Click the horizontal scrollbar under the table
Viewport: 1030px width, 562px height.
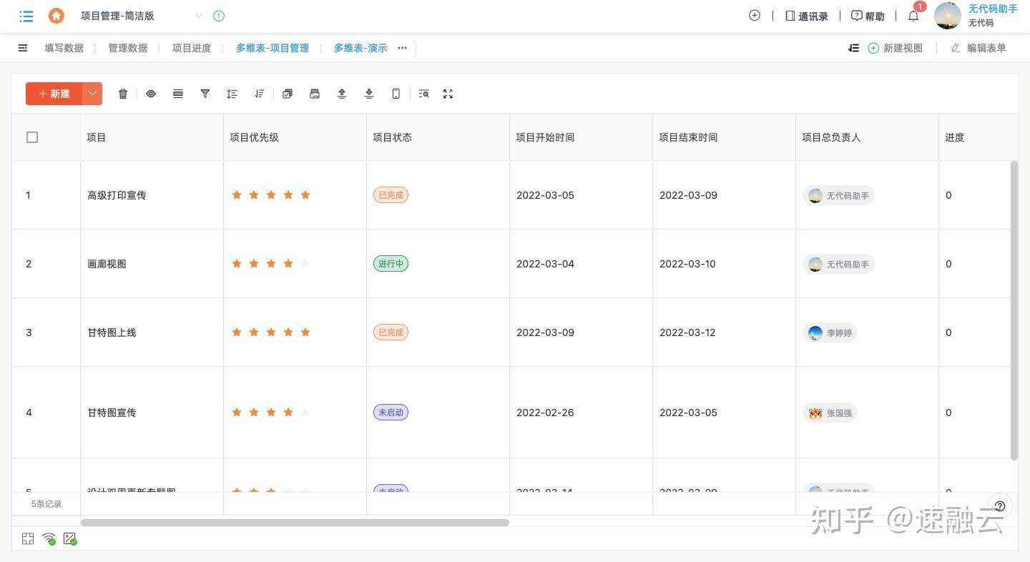coord(295,523)
